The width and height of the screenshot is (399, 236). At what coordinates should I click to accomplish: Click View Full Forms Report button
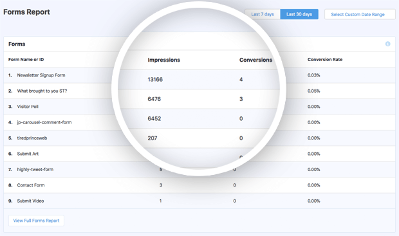[37, 221]
